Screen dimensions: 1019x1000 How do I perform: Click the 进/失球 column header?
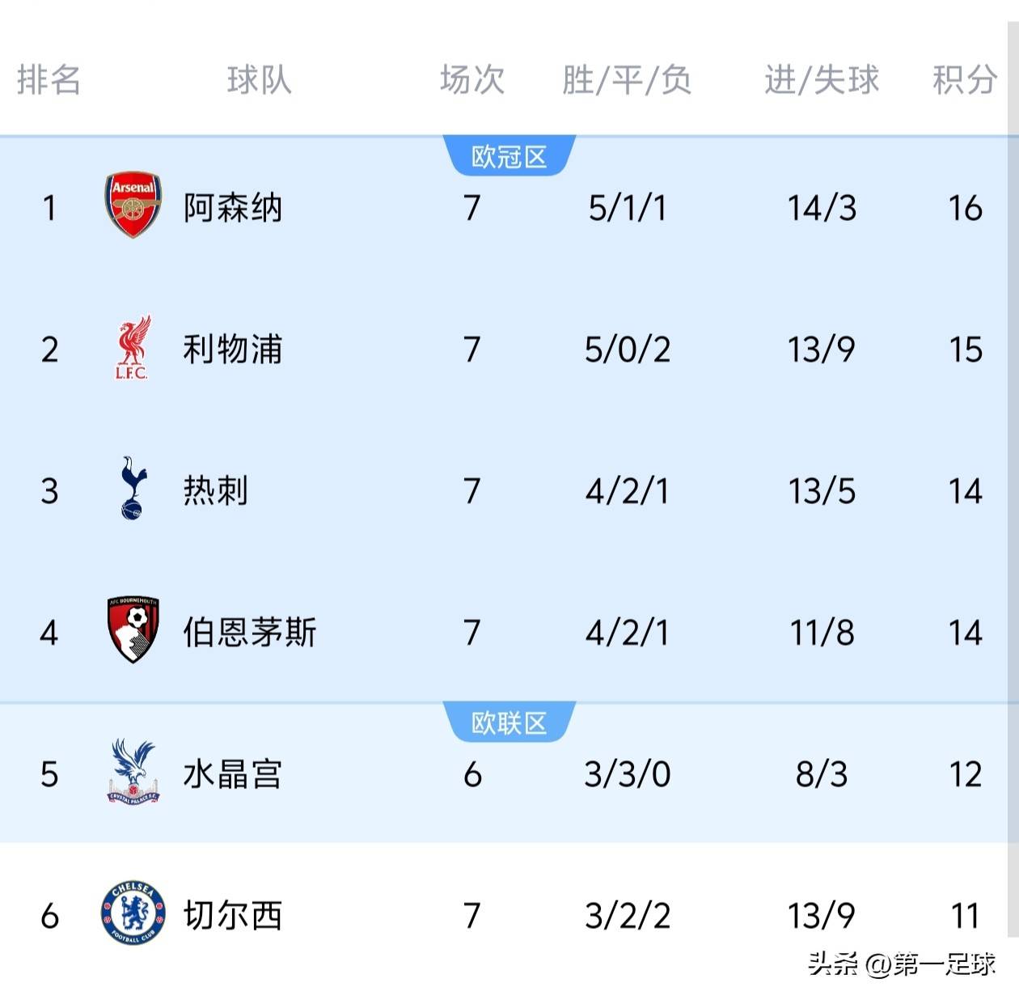822,80
